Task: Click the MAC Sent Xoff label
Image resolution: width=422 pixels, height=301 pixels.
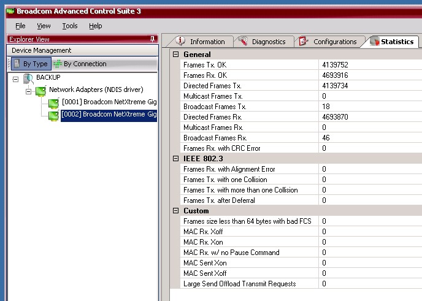Action: (x=205, y=273)
